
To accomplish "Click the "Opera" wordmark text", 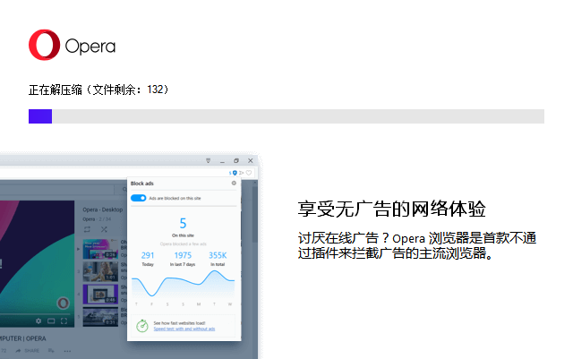I will click(x=90, y=47).
